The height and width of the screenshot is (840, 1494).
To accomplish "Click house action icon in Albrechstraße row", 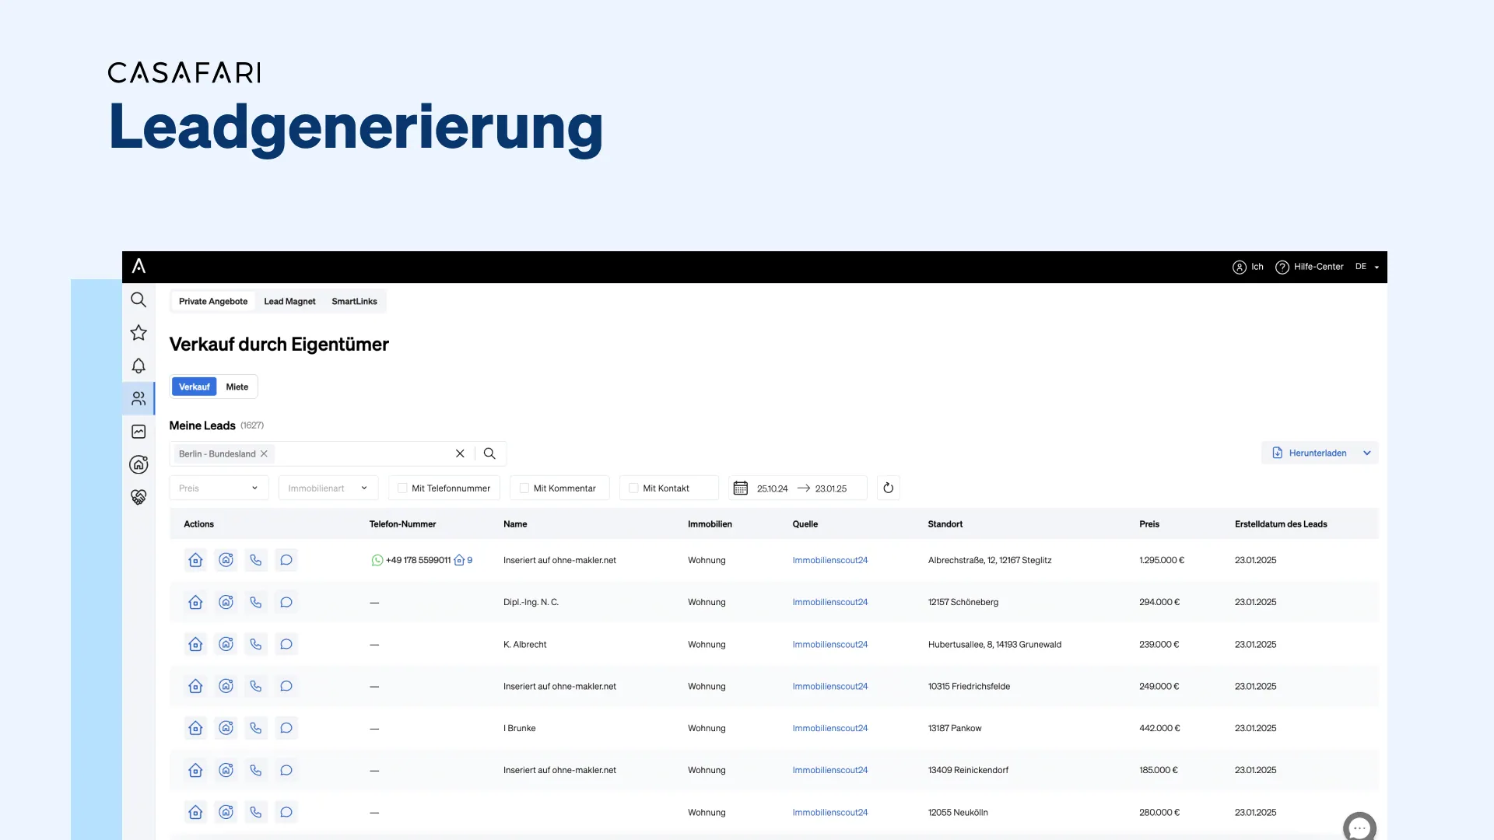I will [195, 560].
